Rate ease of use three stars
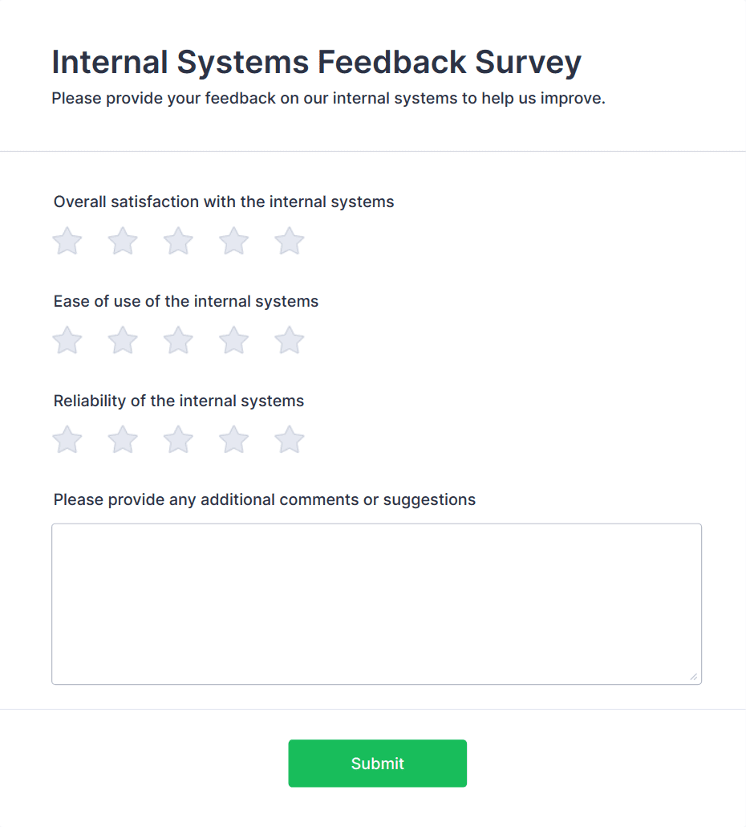Screen dimensions: 746x827 (x=177, y=340)
